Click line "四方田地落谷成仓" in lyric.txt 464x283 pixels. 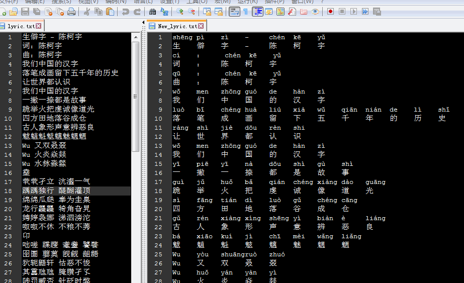coord(54,118)
